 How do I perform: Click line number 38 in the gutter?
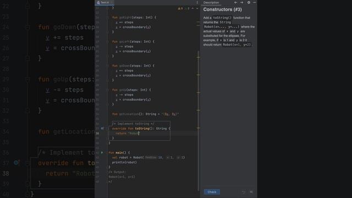[x=97, y=133]
